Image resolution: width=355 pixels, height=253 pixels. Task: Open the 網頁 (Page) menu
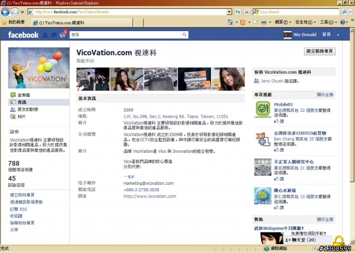[283, 22]
